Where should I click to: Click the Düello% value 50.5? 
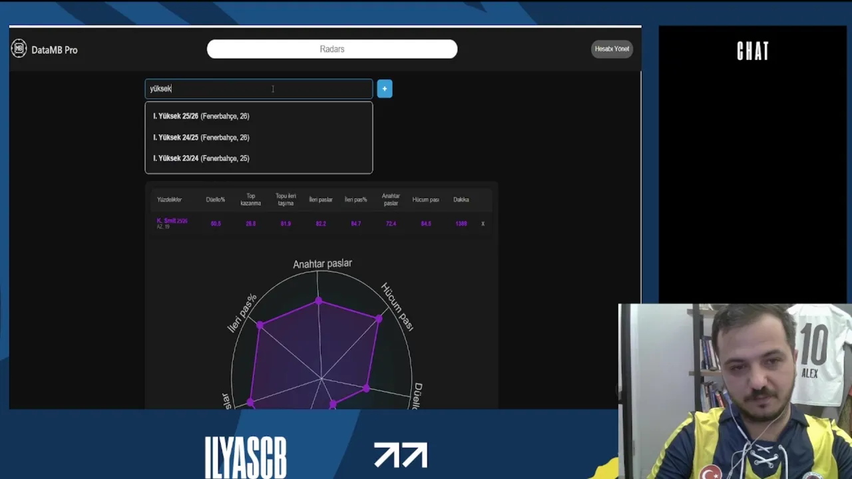coord(216,224)
